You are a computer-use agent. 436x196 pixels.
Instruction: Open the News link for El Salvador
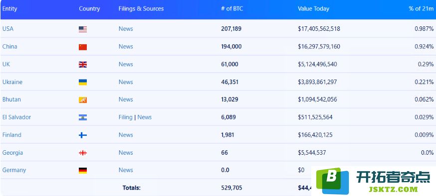tap(145, 117)
